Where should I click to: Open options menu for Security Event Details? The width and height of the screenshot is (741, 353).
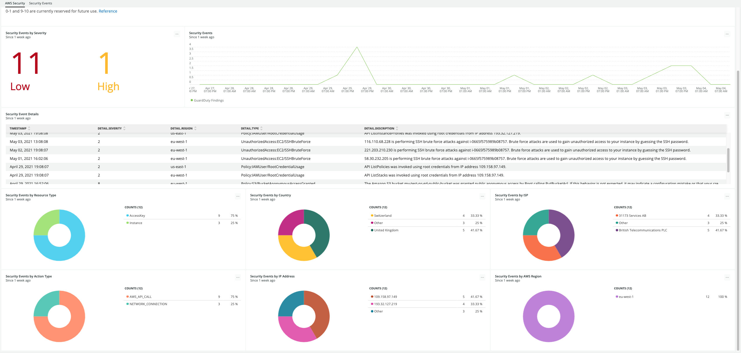pyautogui.click(x=727, y=115)
